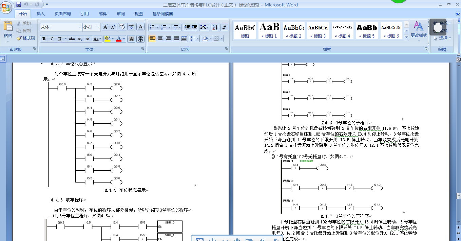Center the paragraph text
This screenshot has height=241, width=461.
pos(160,39)
